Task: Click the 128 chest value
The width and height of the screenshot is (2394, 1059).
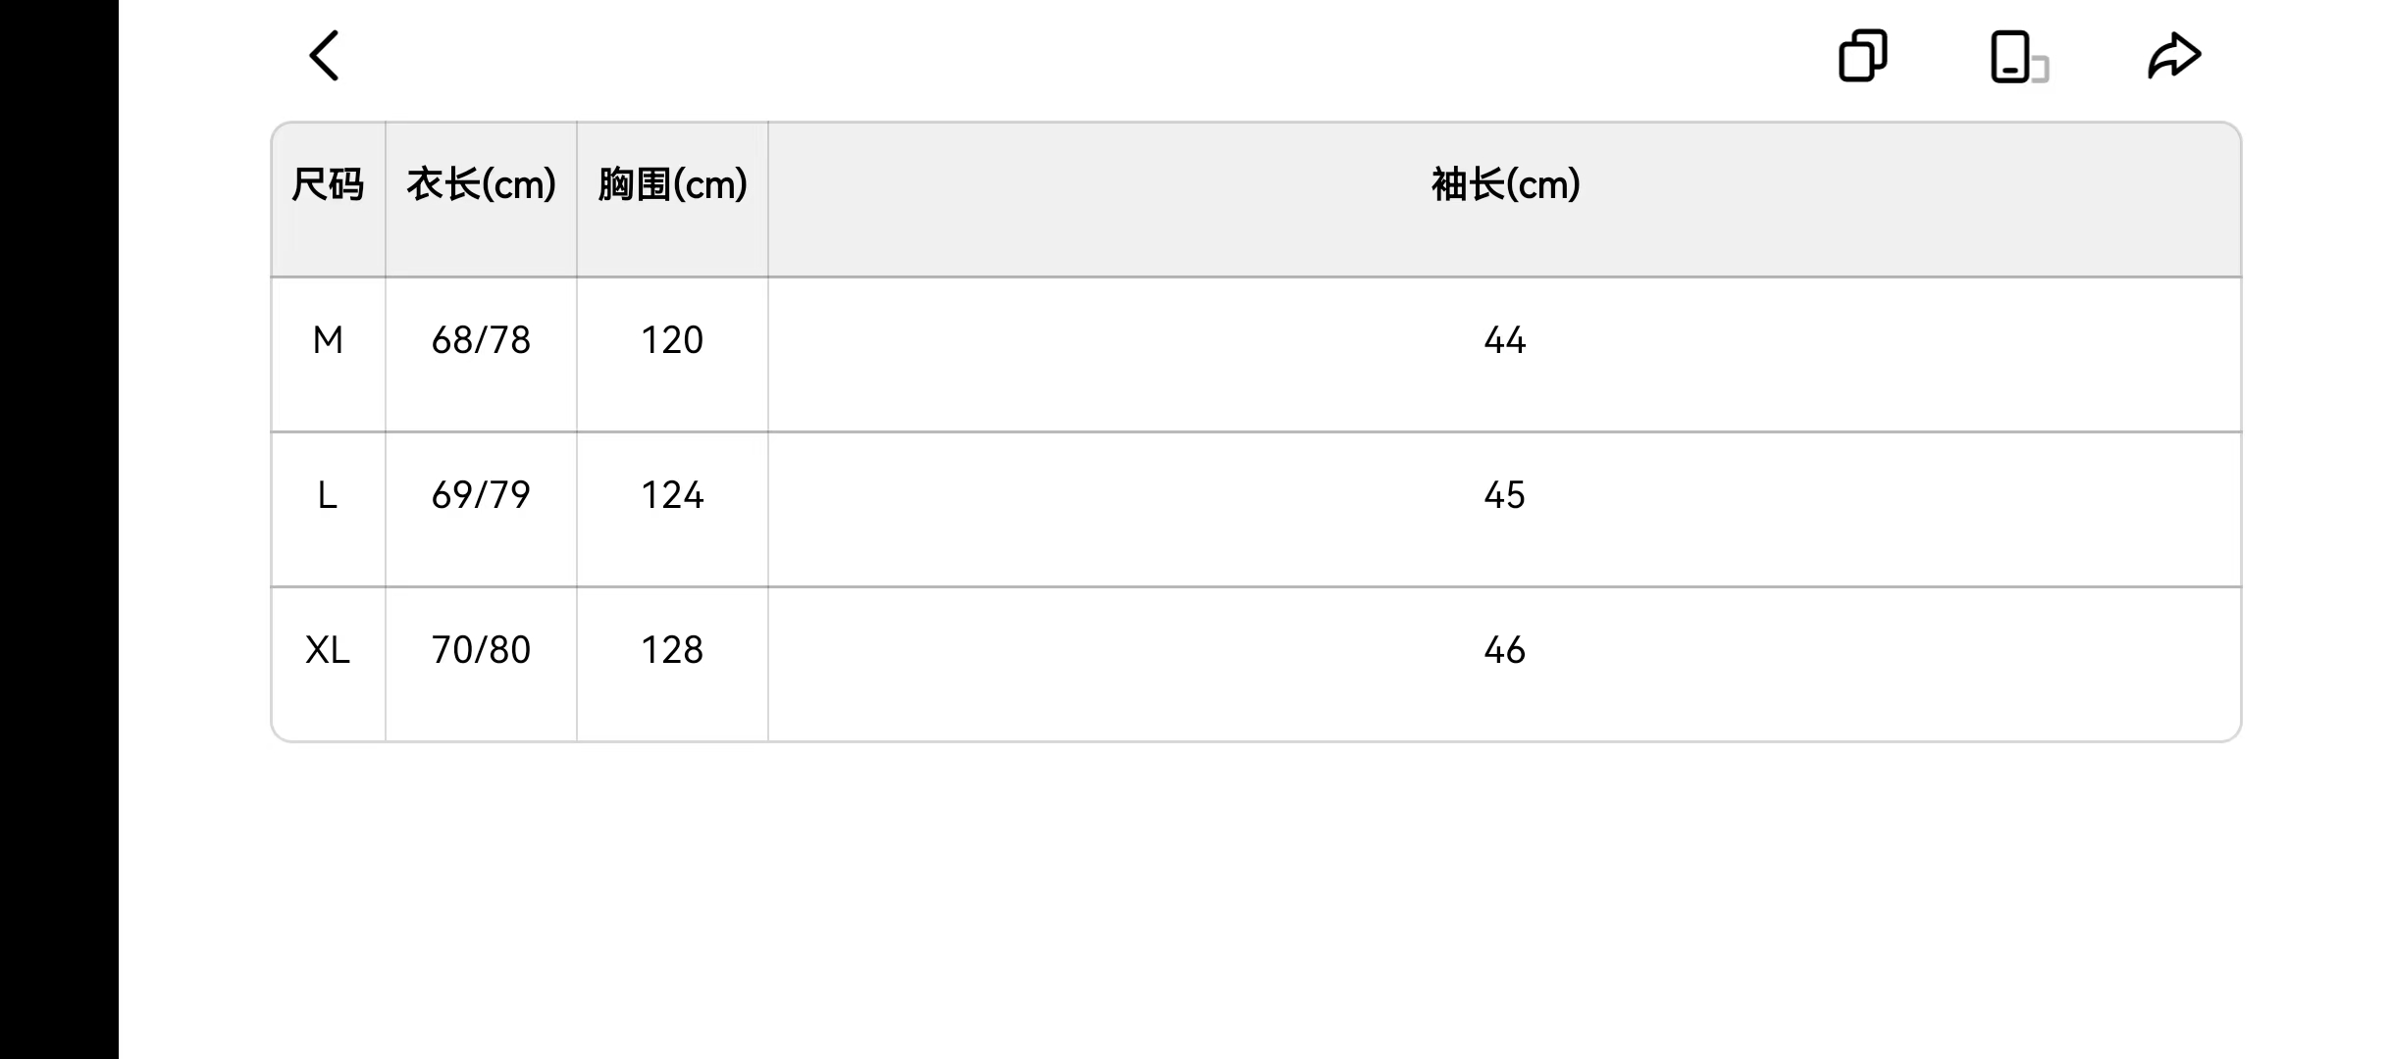Action: pyautogui.click(x=672, y=650)
